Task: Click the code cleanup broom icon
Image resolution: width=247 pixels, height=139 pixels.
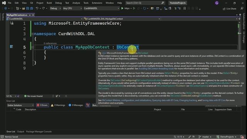Action: pyautogui.click(x=57, y=96)
